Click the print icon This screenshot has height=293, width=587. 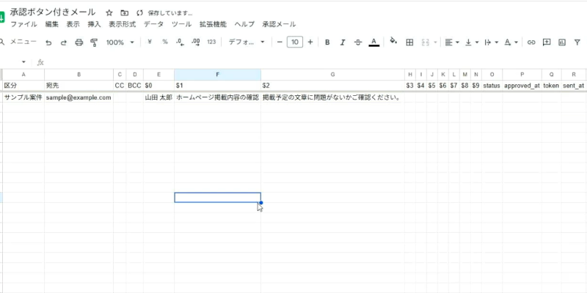click(x=79, y=42)
